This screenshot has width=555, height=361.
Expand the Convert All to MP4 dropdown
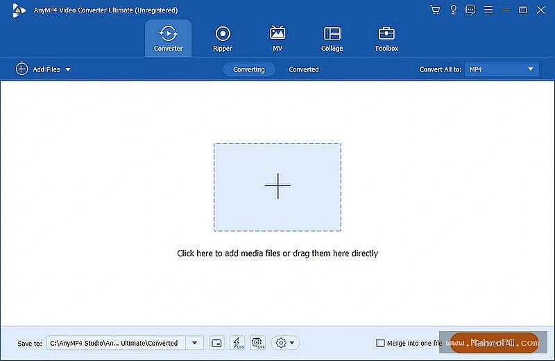(502, 69)
